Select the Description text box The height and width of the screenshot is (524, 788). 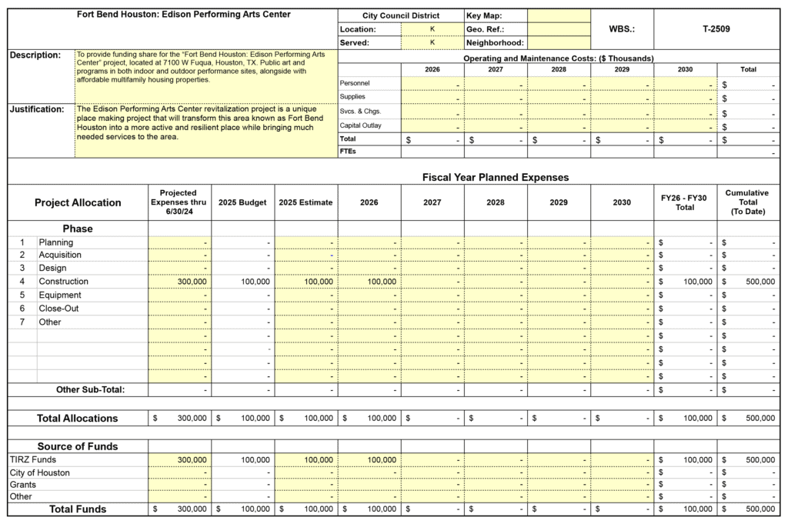coord(205,75)
